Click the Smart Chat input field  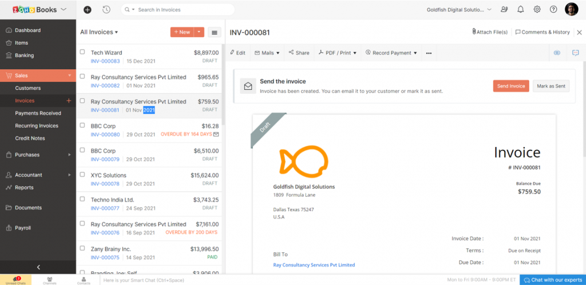point(273,280)
